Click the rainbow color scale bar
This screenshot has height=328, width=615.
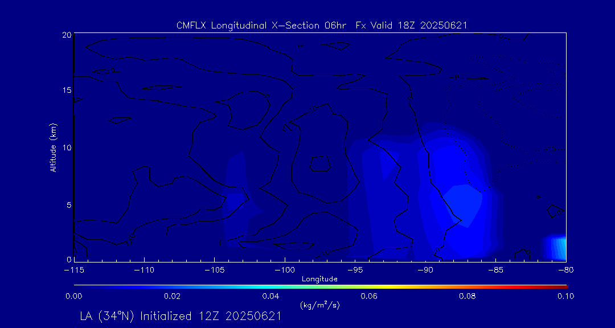(x=321, y=287)
